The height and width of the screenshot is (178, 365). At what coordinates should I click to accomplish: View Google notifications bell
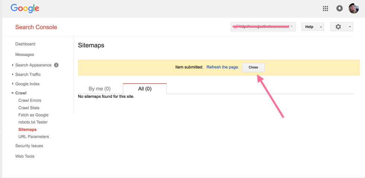[339, 9]
